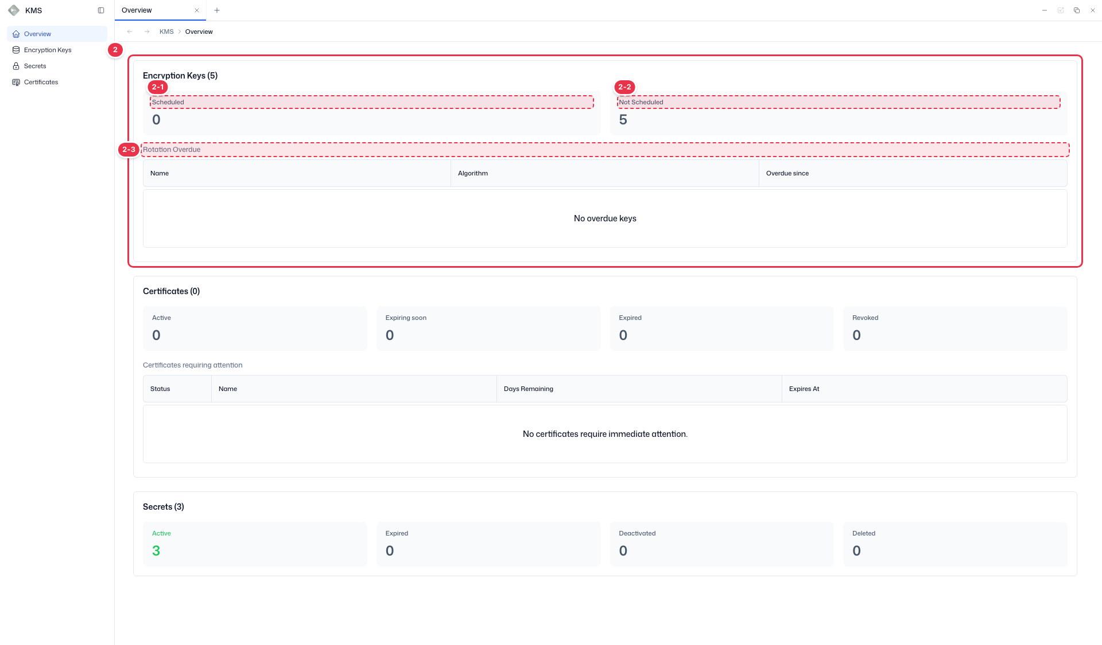Open Secrets page in sidebar
This screenshot has width=1102, height=645.
57,66
